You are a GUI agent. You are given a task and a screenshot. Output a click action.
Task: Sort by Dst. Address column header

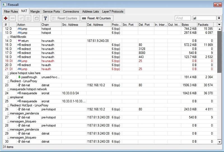pos(99,25)
